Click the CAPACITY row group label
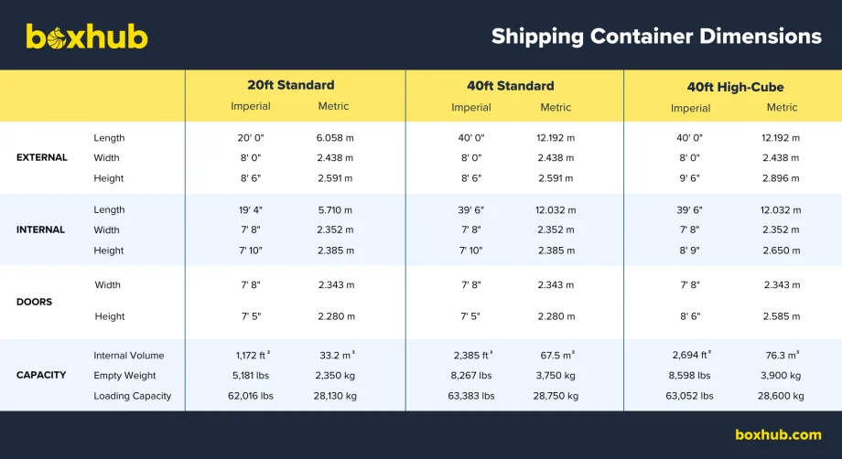 [41, 375]
